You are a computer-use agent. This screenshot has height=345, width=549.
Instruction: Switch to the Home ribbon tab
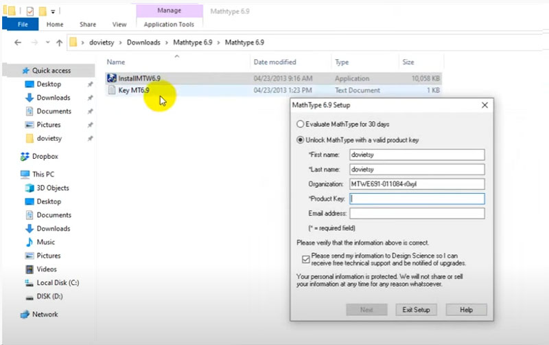pyautogui.click(x=55, y=24)
